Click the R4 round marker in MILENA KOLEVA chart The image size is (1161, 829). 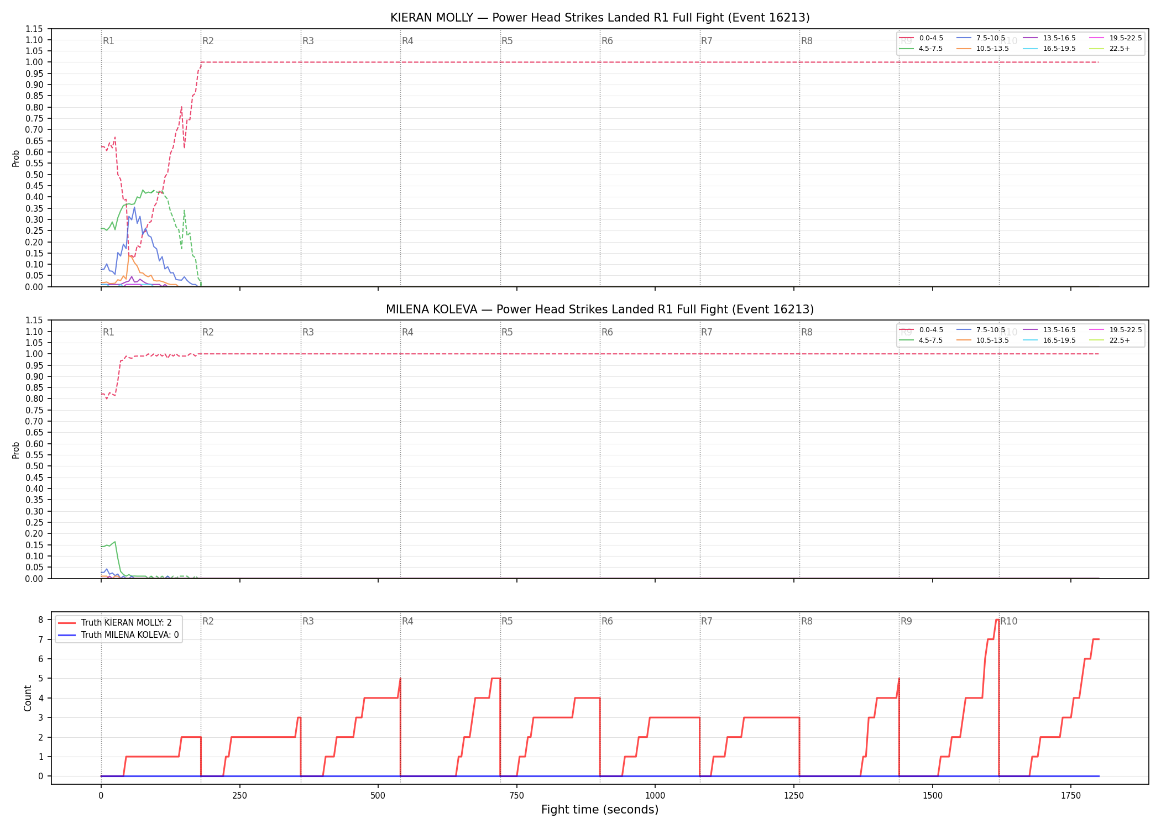coord(407,332)
